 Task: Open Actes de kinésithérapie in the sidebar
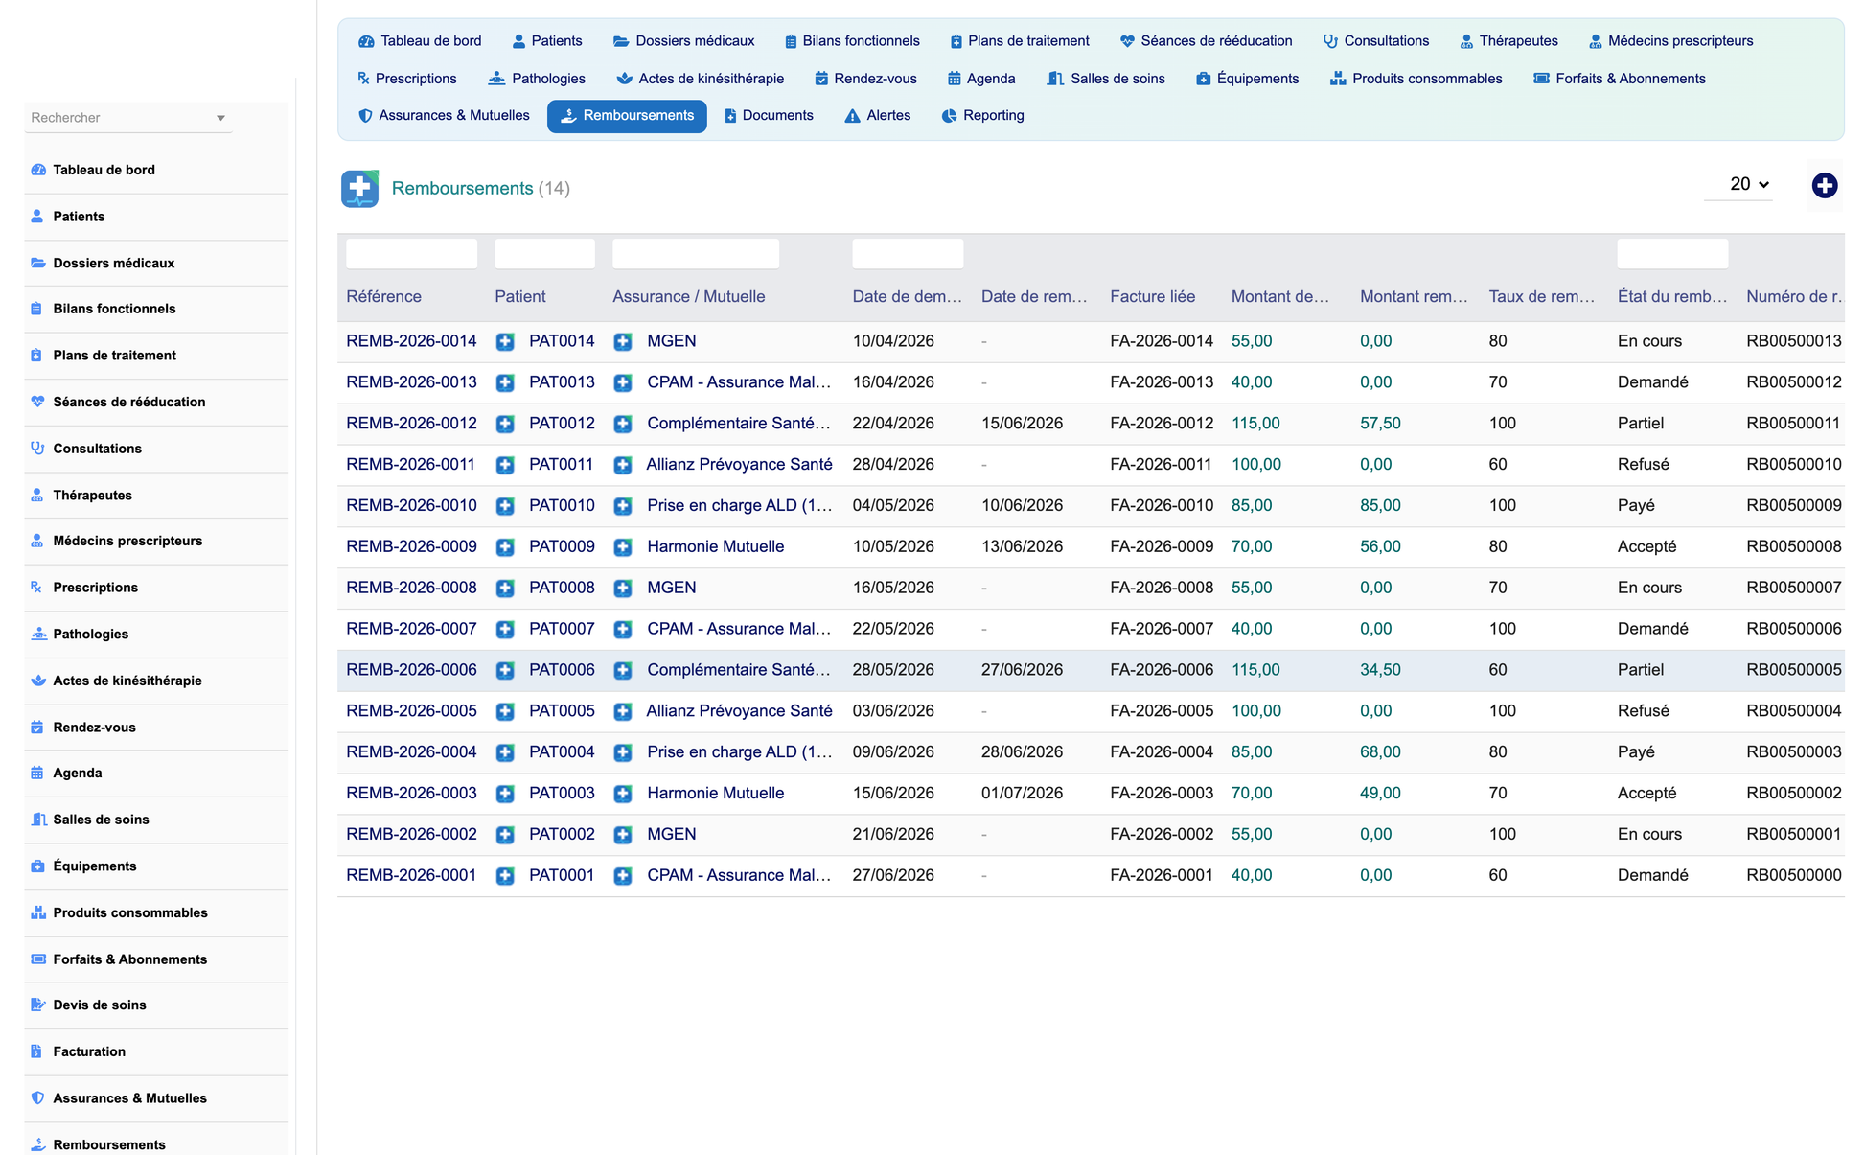127,681
